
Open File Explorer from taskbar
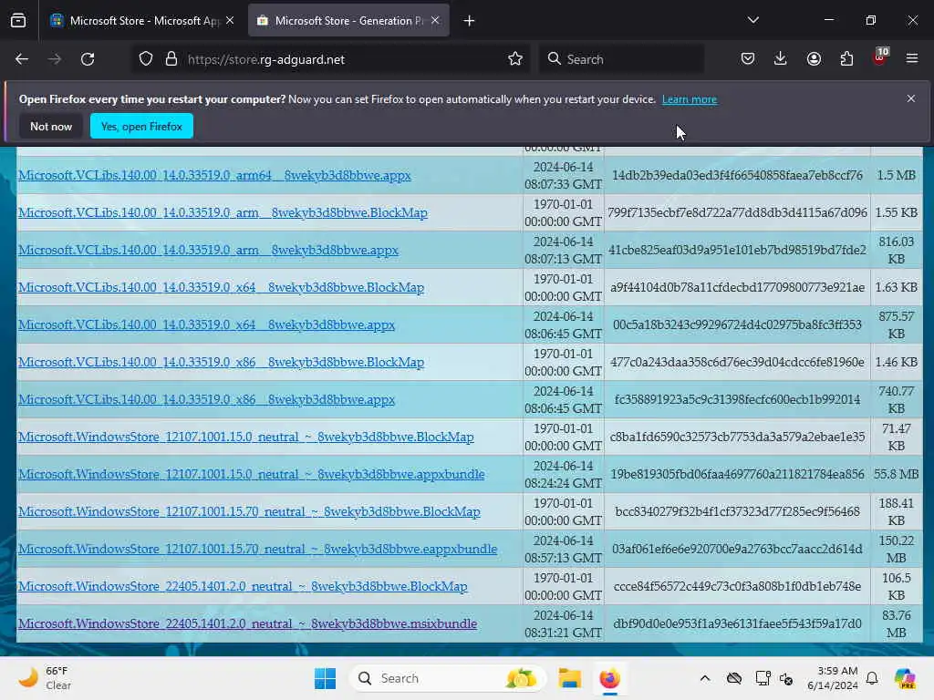(x=569, y=678)
